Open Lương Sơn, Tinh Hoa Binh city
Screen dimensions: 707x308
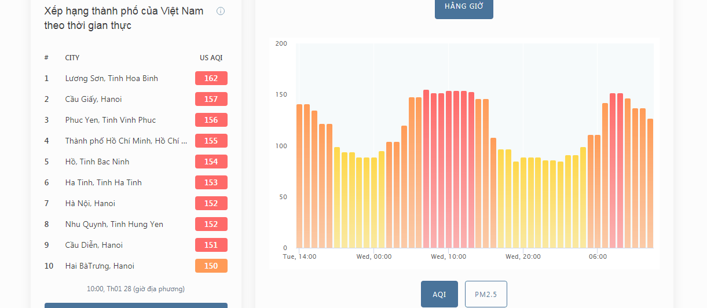pos(112,78)
